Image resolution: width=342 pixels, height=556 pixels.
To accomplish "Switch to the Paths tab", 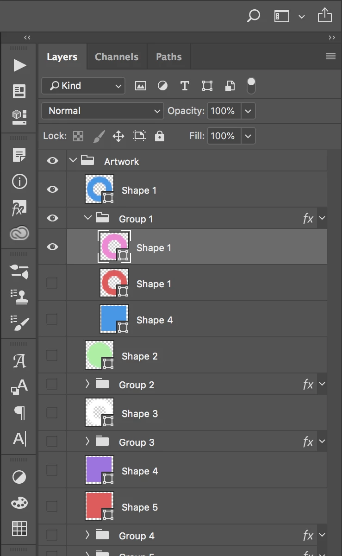I will pos(169,57).
